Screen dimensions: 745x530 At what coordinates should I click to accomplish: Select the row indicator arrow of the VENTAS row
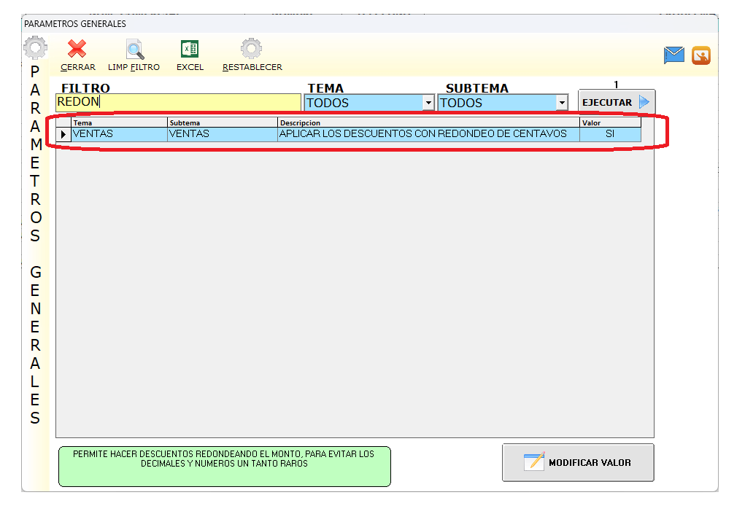pos(63,134)
